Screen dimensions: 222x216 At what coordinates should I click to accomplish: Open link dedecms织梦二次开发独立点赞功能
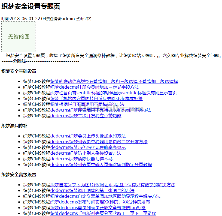click(x=86, y=116)
